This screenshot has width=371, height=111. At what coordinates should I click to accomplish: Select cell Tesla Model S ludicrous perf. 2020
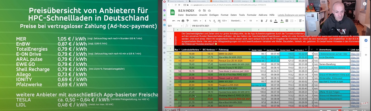[x=235, y=71]
